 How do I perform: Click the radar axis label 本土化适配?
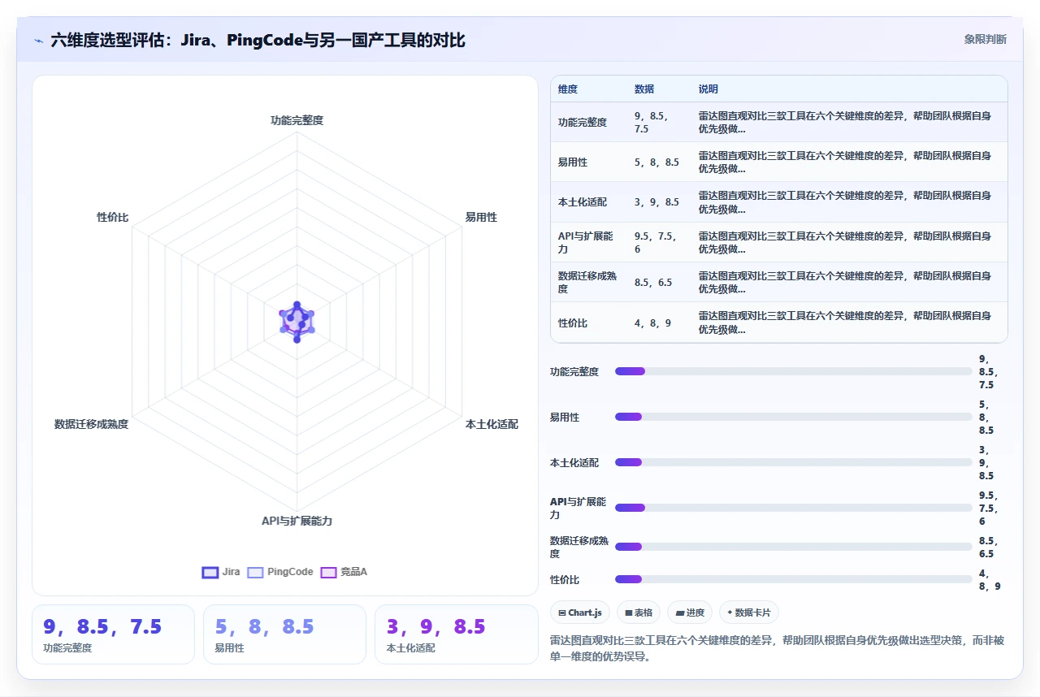click(x=492, y=424)
